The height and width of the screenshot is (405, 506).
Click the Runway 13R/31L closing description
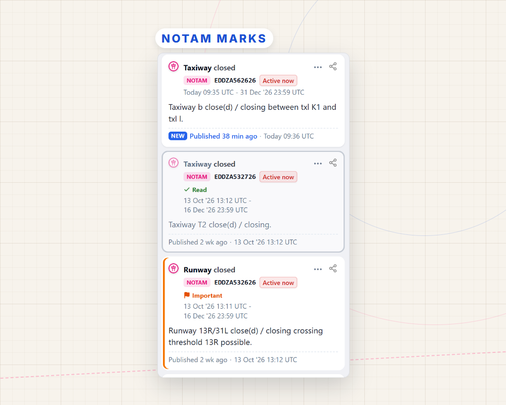point(245,337)
